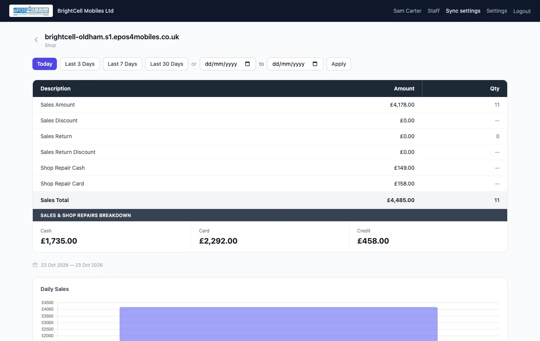The height and width of the screenshot is (341, 540).
Task: Click the shop domain title brightcell-oldham.s1.epos4mobiles.co.uk
Action: pyautogui.click(x=112, y=37)
